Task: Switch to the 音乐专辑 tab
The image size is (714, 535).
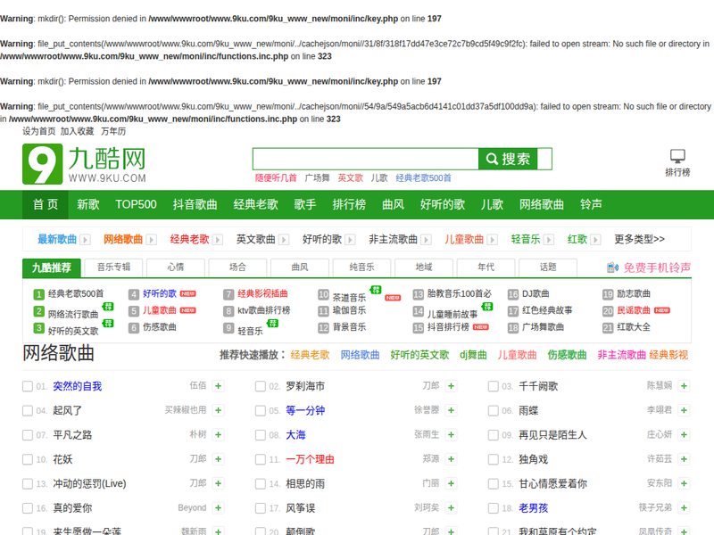Action: [x=114, y=267]
